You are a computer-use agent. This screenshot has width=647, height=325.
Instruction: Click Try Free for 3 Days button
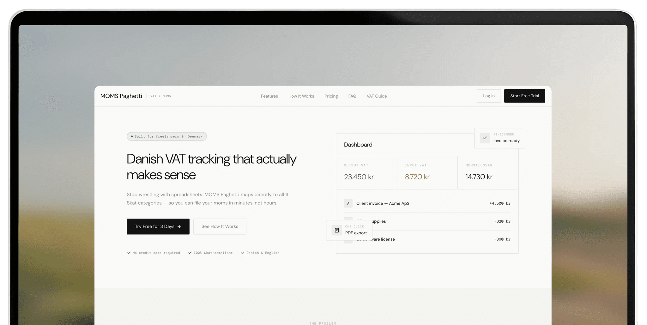[x=158, y=226]
